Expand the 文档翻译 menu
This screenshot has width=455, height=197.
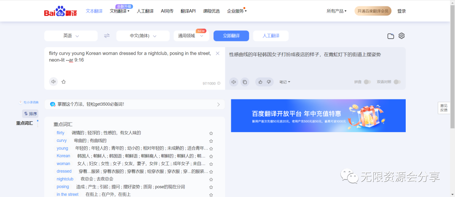tap(120, 11)
